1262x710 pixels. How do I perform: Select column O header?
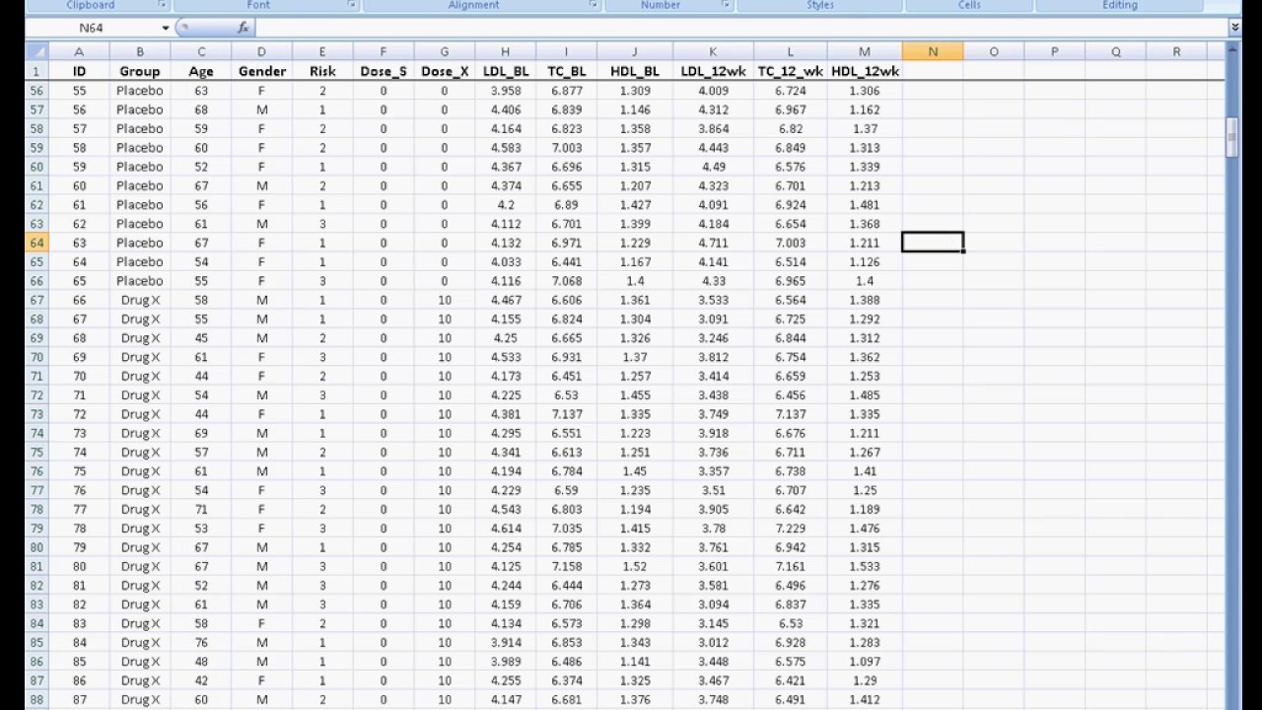coord(994,51)
